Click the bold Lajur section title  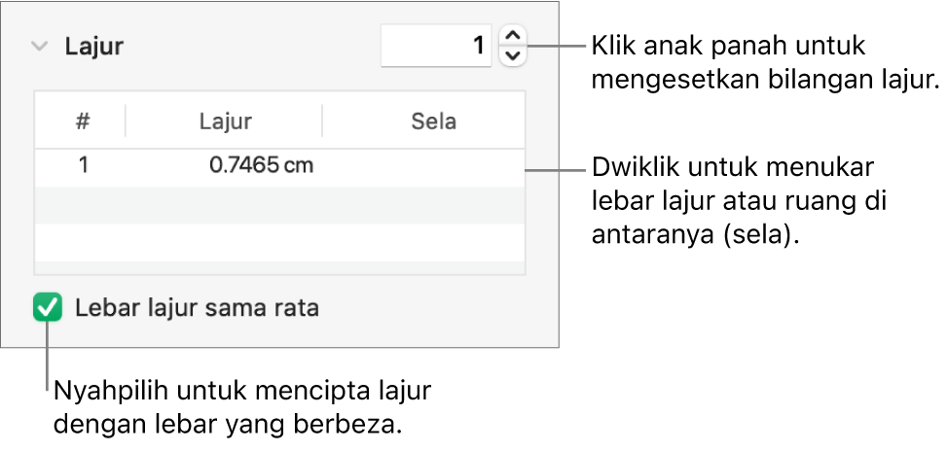tap(94, 46)
